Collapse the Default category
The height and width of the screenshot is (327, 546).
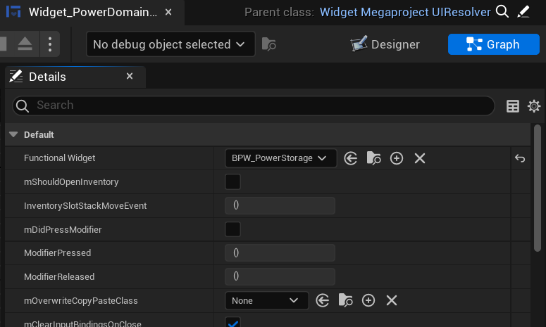click(x=13, y=134)
